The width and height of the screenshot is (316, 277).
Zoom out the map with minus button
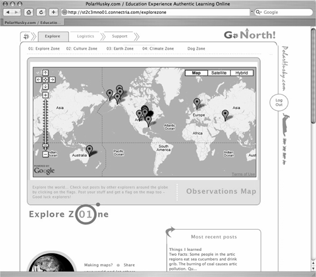pyautogui.click(x=46, y=155)
